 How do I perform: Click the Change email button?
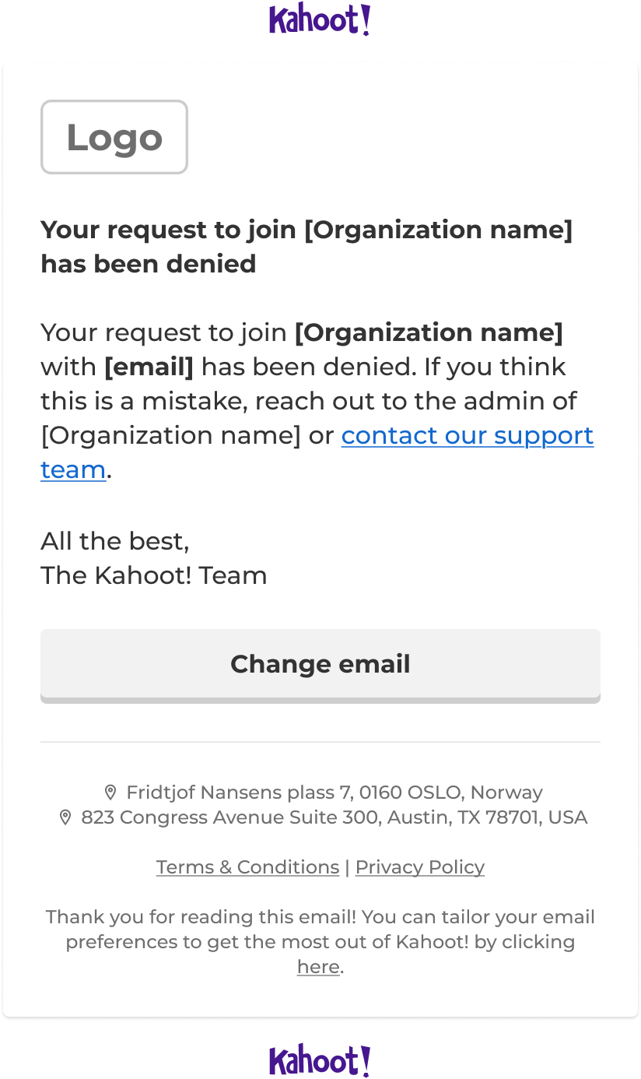pos(320,666)
